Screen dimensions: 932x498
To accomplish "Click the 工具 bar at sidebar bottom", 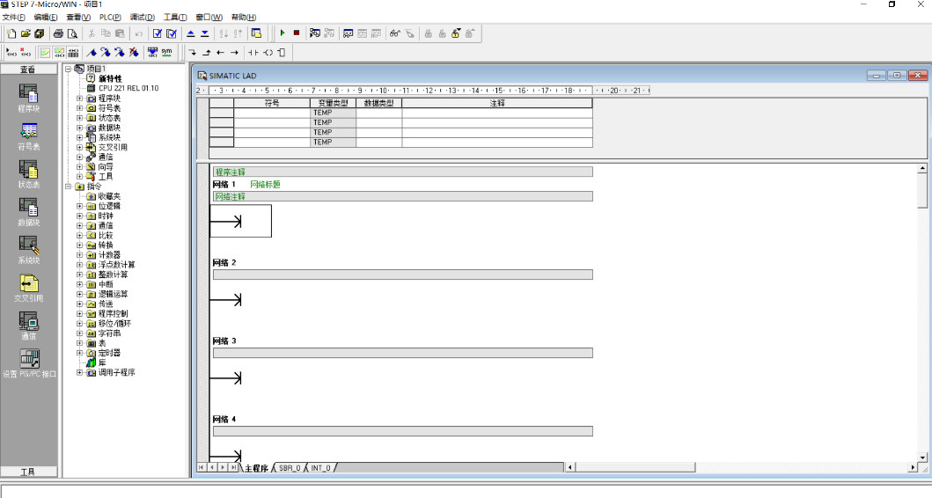I will [x=28, y=472].
